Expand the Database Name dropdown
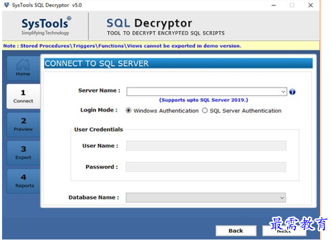 click(x=282, y=198)
